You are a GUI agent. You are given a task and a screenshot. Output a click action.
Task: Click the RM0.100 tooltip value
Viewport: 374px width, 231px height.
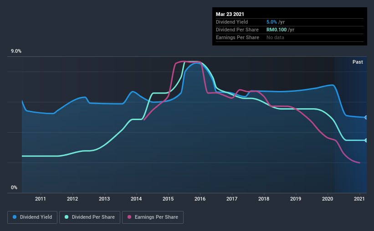click(x=277, y=30)
